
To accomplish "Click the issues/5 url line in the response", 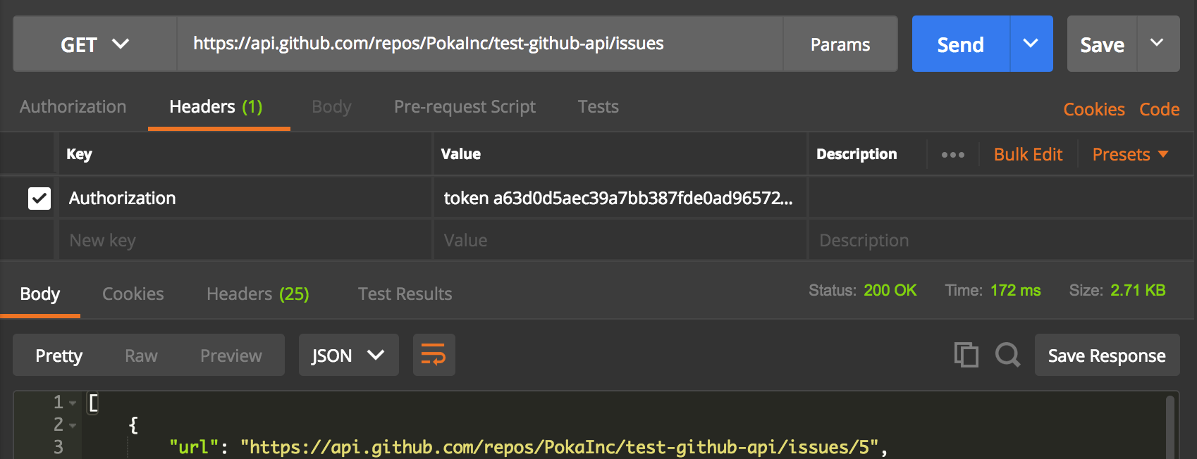I will click(528, 448).
